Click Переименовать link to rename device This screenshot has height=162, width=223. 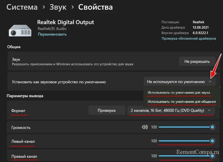[52, 34]
